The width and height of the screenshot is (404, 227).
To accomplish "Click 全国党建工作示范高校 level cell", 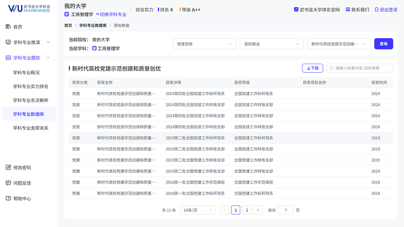I will [x=254, y=182].
